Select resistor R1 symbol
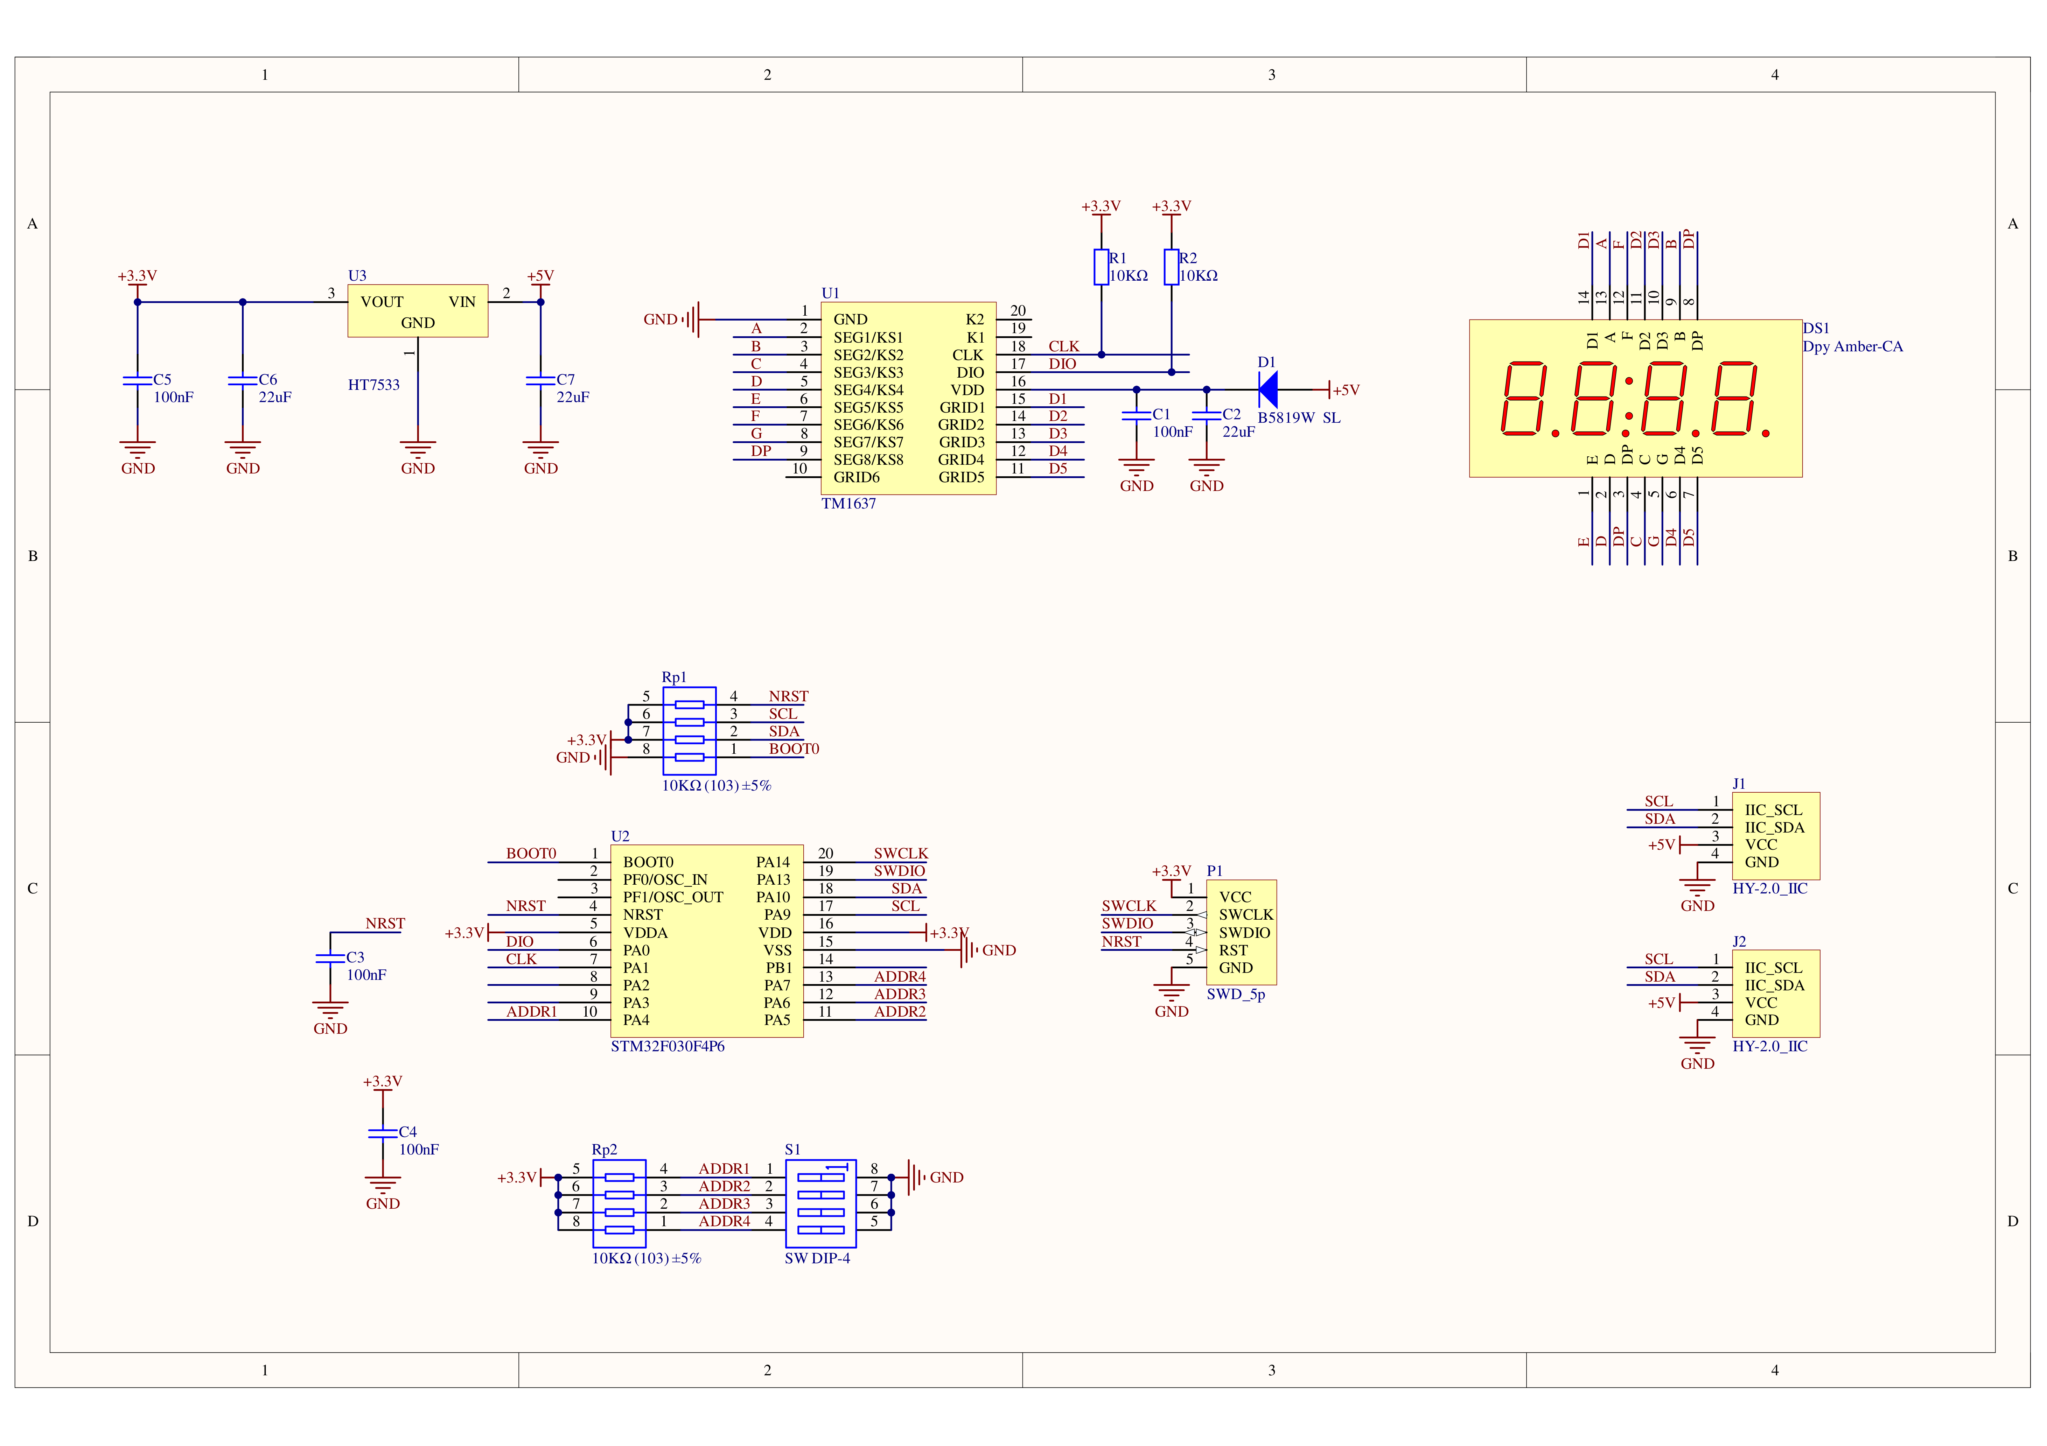Image resolution: width=2047 pixels, height=1446 pixels. pyautogui.click(x=1101, y=267)
